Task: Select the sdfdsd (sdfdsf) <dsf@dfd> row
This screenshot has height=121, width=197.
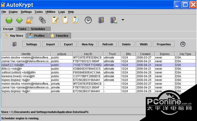Action: (x=98, y=73)
